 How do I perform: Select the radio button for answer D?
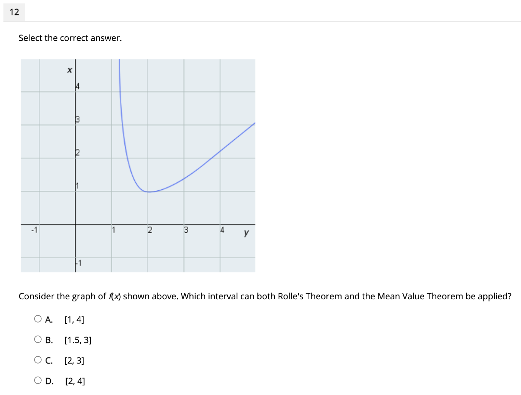pyautogui.click(x=38, y=380)
